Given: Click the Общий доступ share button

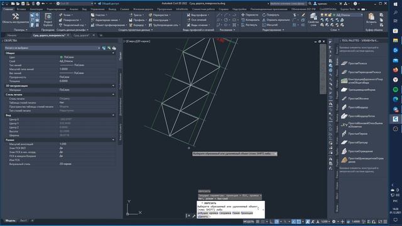Looking at the screenshot, I should click(x=109, y=4).
